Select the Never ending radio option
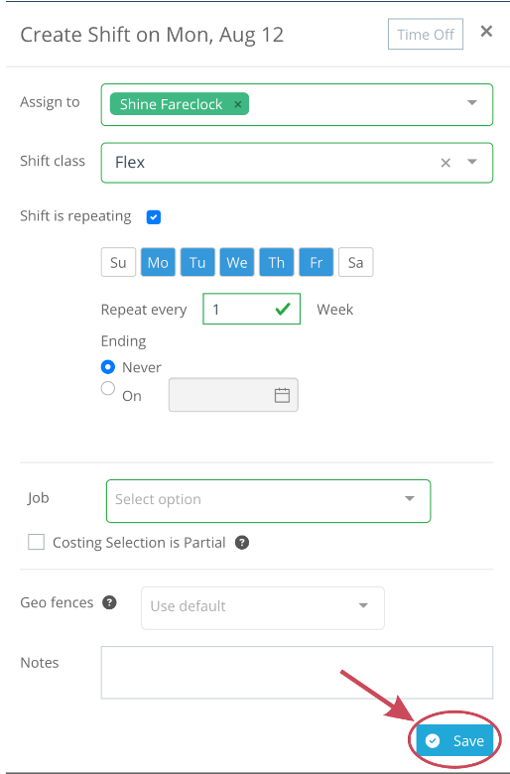The width and height of the screenshot is (510, 774). pyautogui.click(x=107, y=367)
